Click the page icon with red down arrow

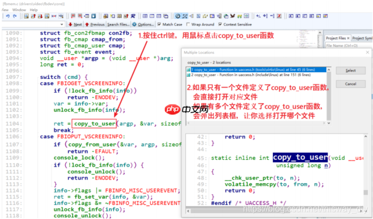click(x=40, y=16)
